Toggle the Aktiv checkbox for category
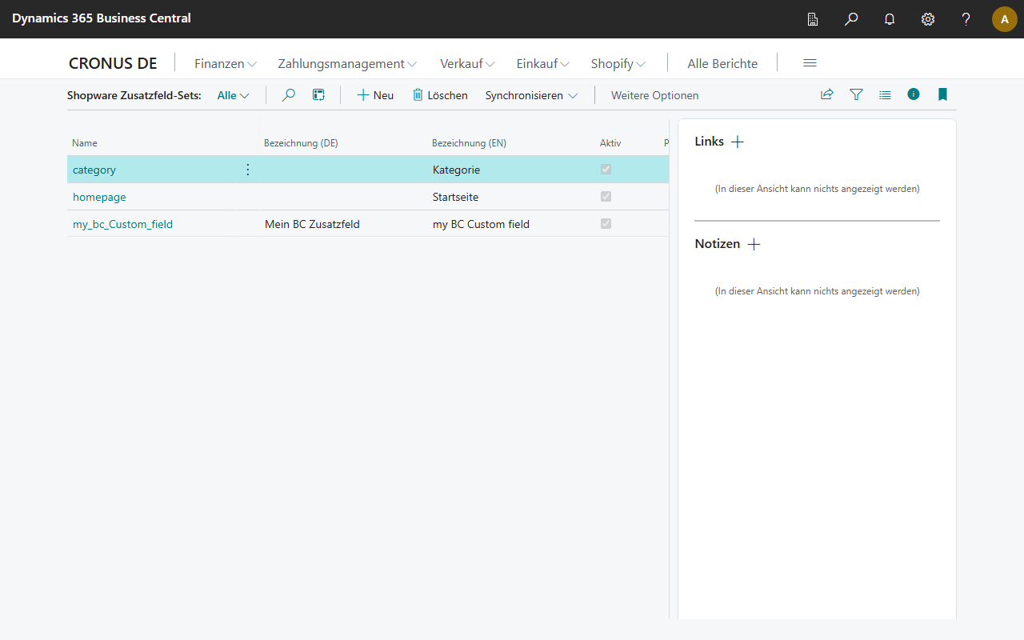Image resolution: width=1024 pixels, height=640 pixels. 606,170
